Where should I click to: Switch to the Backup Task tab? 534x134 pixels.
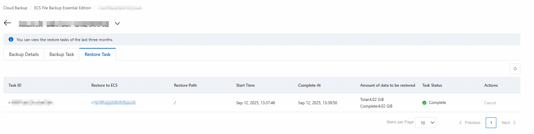pos(62,54)
